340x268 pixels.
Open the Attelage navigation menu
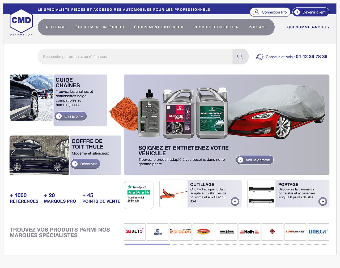click(x=56, y=27)
